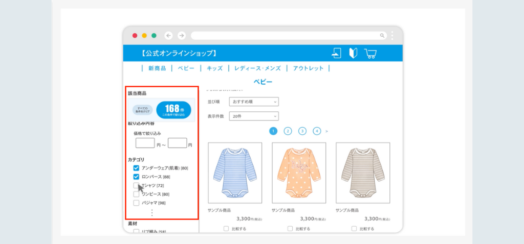Screen dimensions: 524x244
Task: Tick 比較する under the blue romper
Action: 226,229
